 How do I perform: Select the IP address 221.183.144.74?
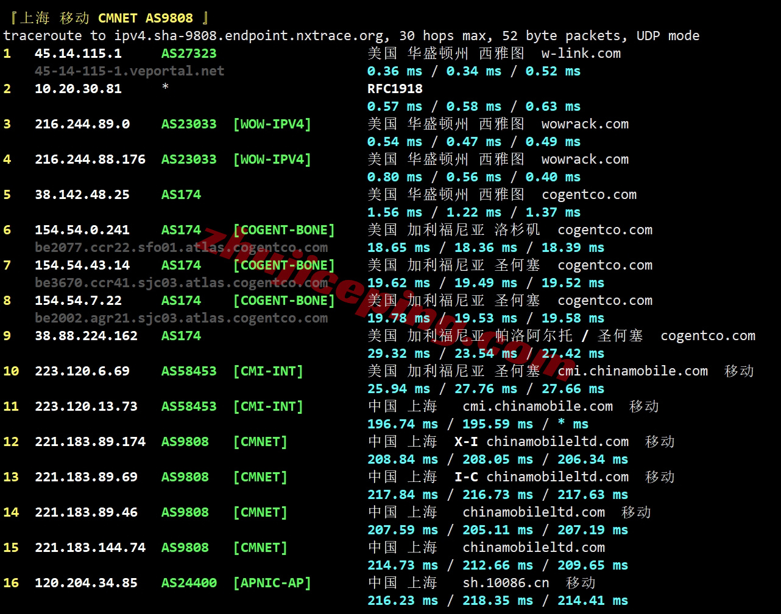pos(90,548)
